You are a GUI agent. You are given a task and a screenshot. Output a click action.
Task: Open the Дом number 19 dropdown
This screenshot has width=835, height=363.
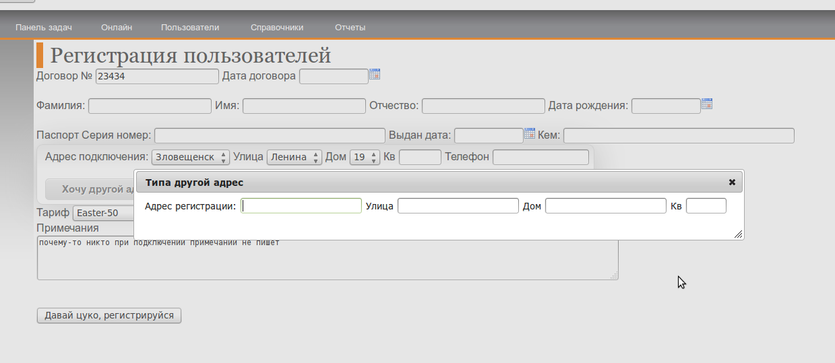coord(364,157)
